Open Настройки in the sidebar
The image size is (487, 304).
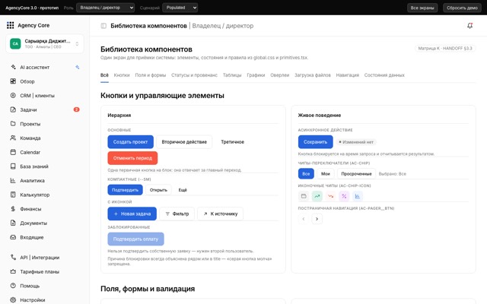pyautogui.click(x=44, y=300)
